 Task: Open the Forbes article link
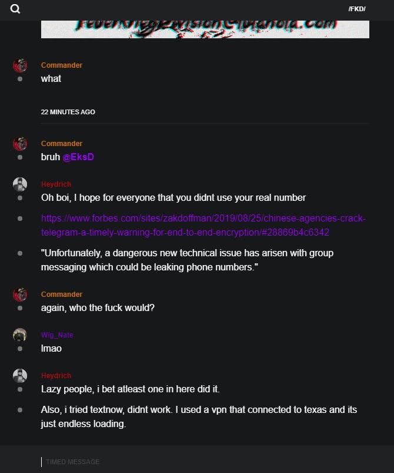click(203, 226)
